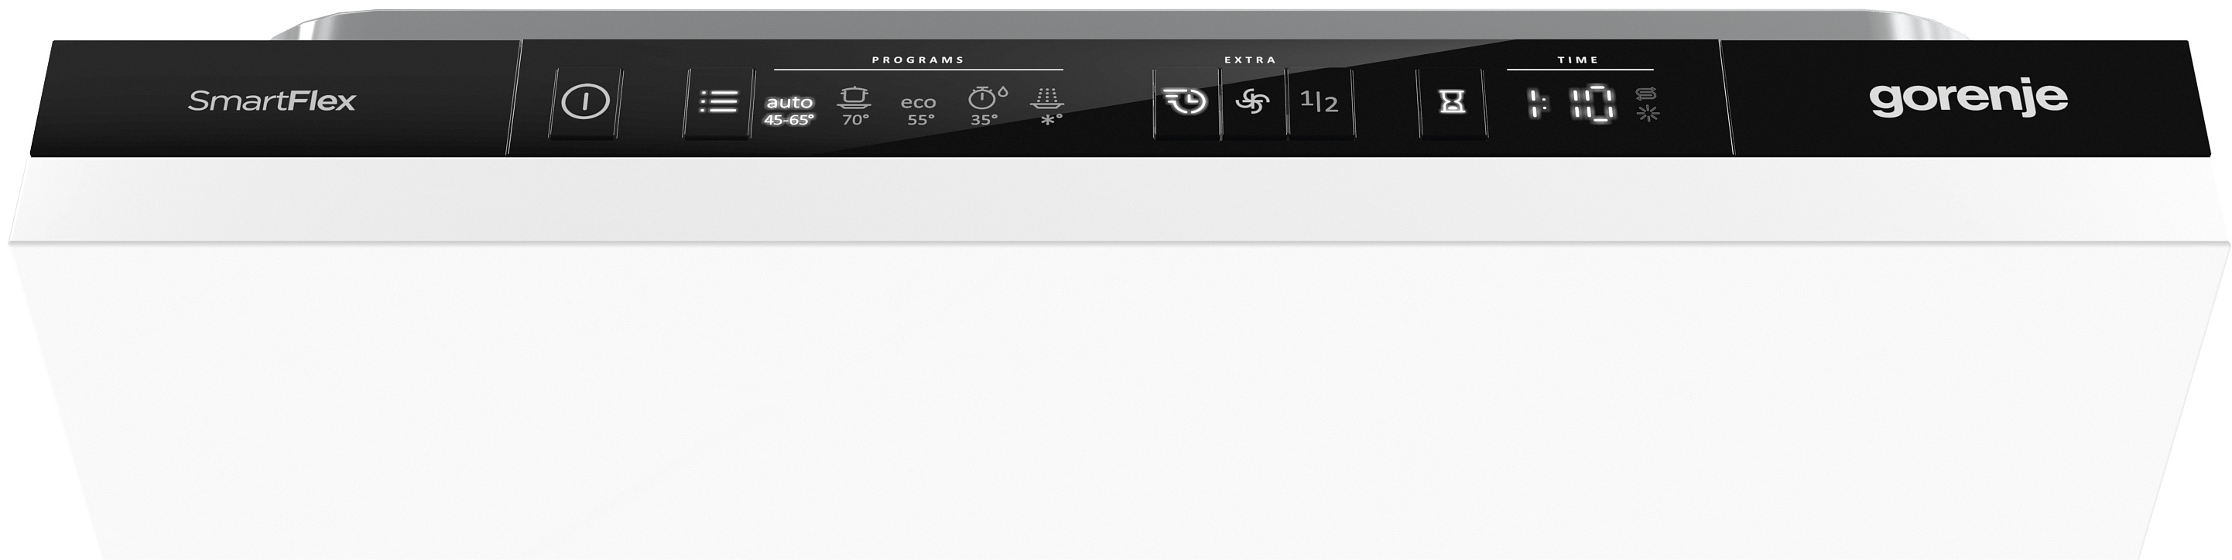2232x560 pixels.
Task: Click the PROGRAMS section heading
Action: (x=919, y=60)
